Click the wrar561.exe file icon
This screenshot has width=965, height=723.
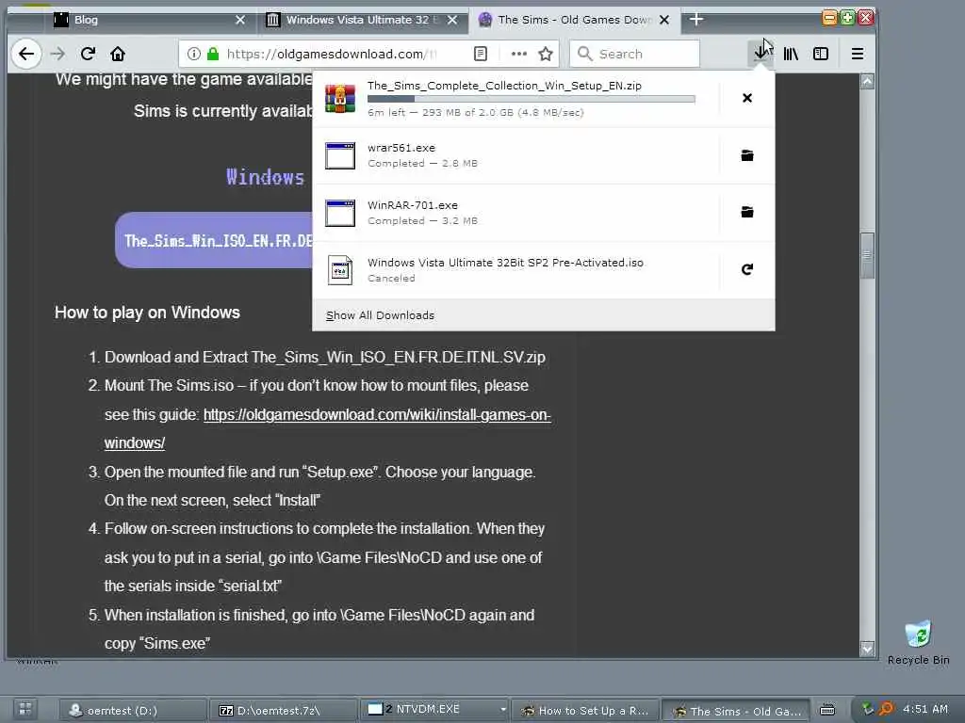point(340,155)
